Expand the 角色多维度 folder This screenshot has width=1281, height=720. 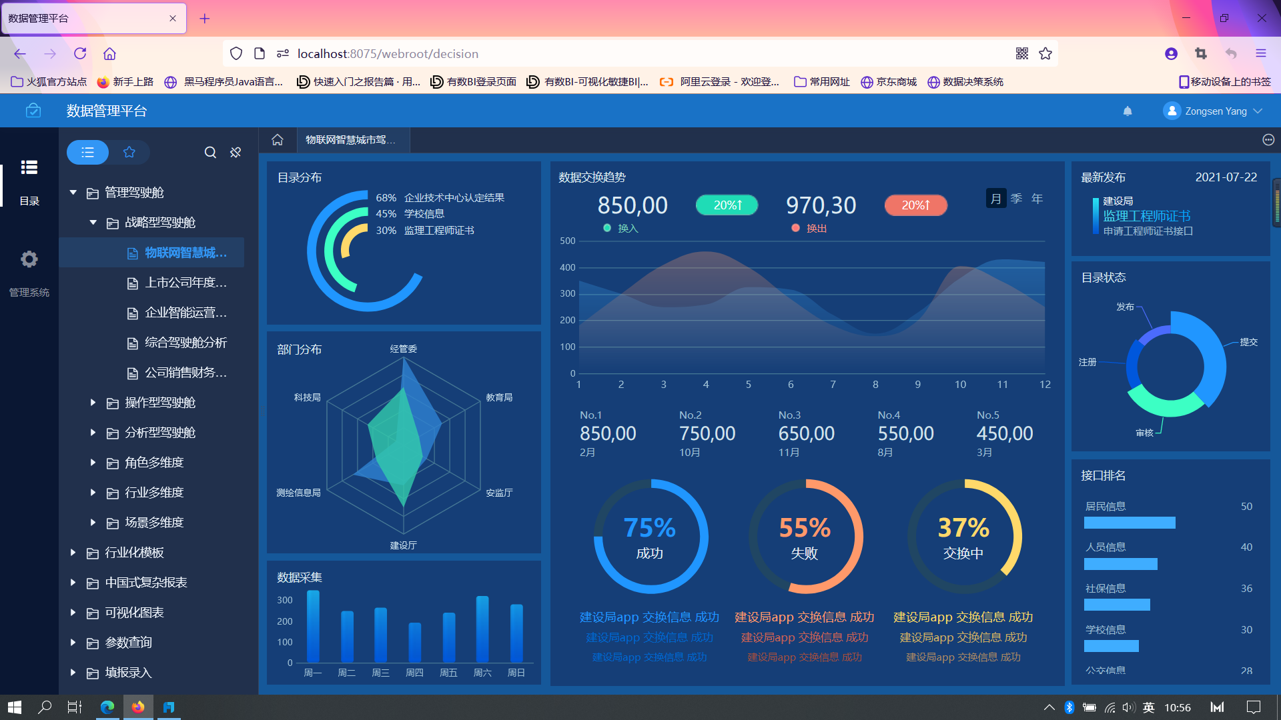point(93,463)
